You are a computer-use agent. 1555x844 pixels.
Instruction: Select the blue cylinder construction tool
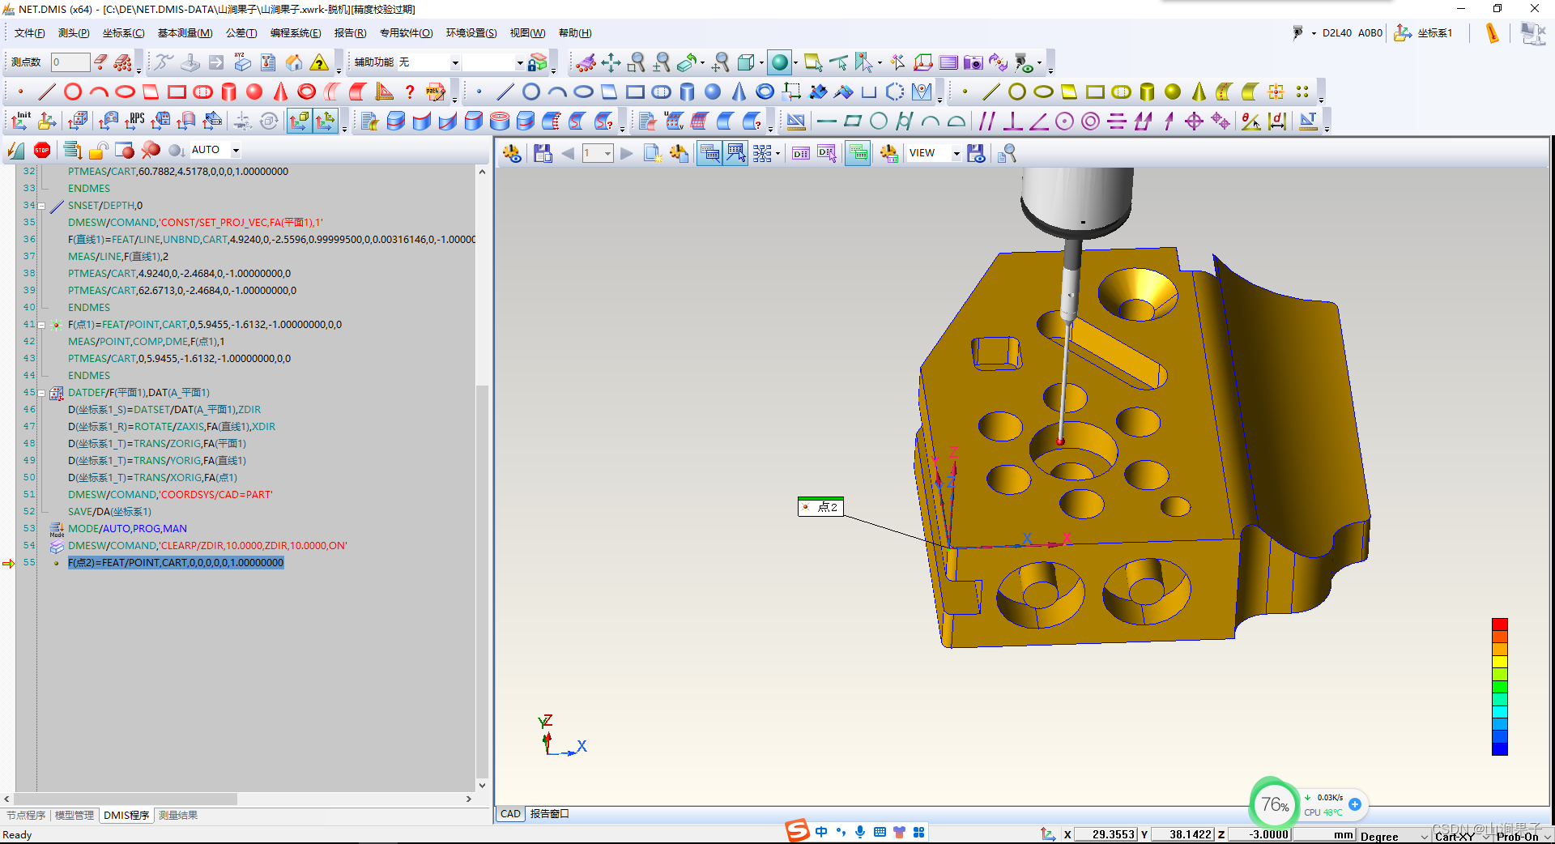pos(687,92)
